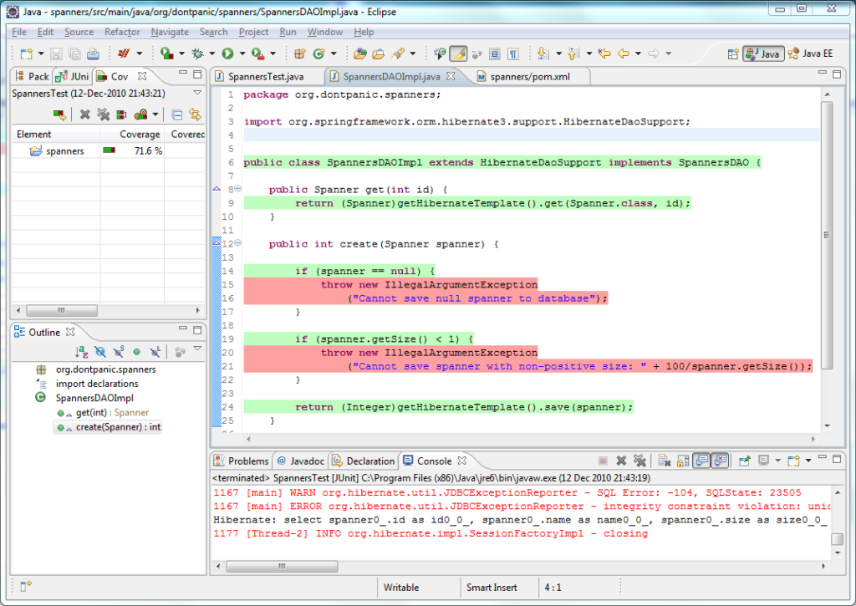Toggle Sort alphabetically in Outline view

click(82, 353)
